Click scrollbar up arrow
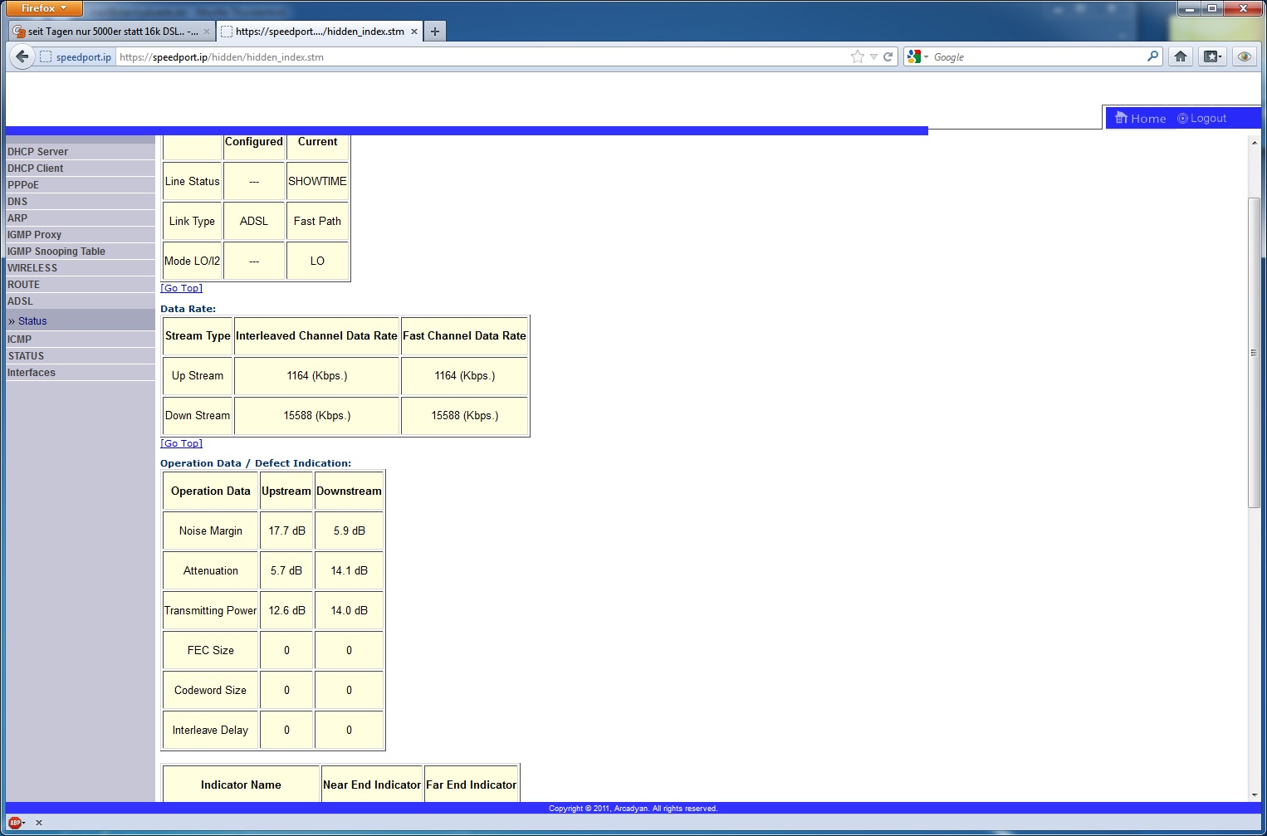 (x=1254, y=143)
